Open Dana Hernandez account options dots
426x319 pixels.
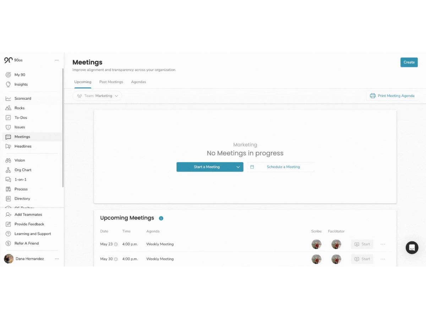coord(57,259)
